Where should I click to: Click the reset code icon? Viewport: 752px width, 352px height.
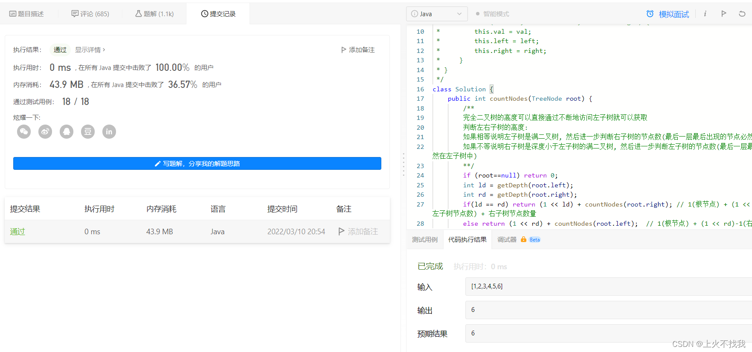click(742, 14)
